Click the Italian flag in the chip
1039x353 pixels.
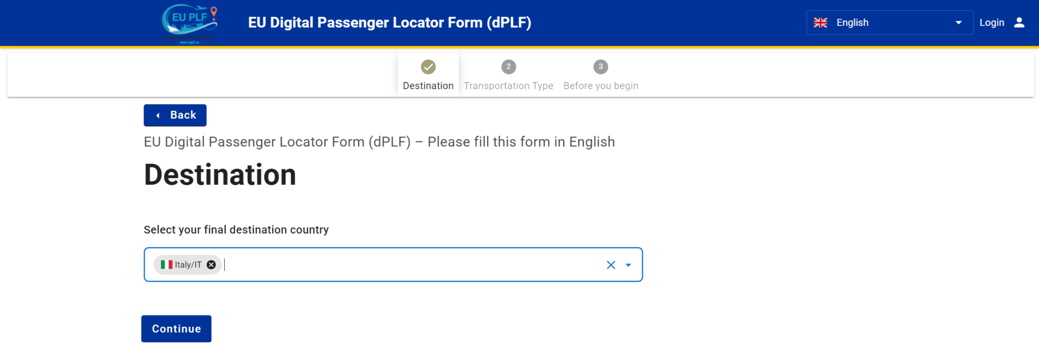[x=166, y=265]
